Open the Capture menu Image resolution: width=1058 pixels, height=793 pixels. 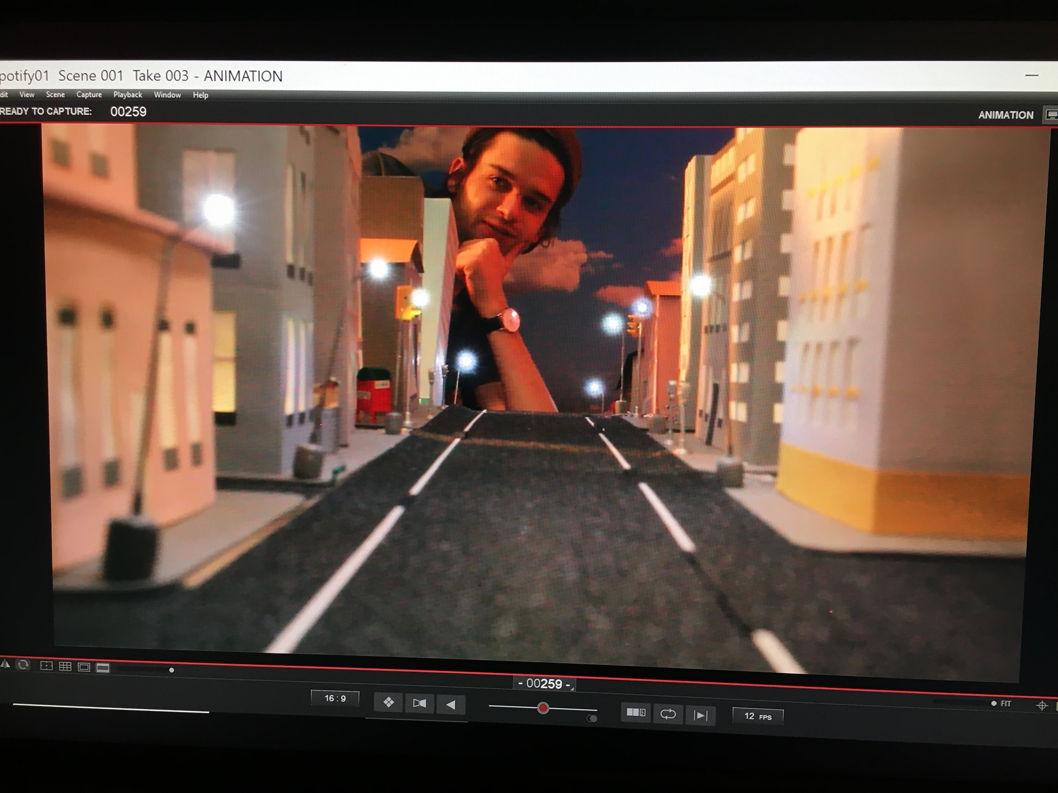pos(89,95)
